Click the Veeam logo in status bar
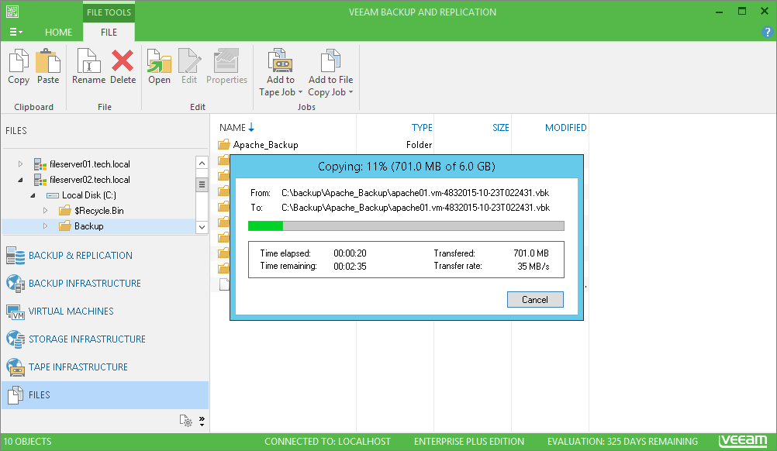The image size is (777, 451). click(743, 441)
